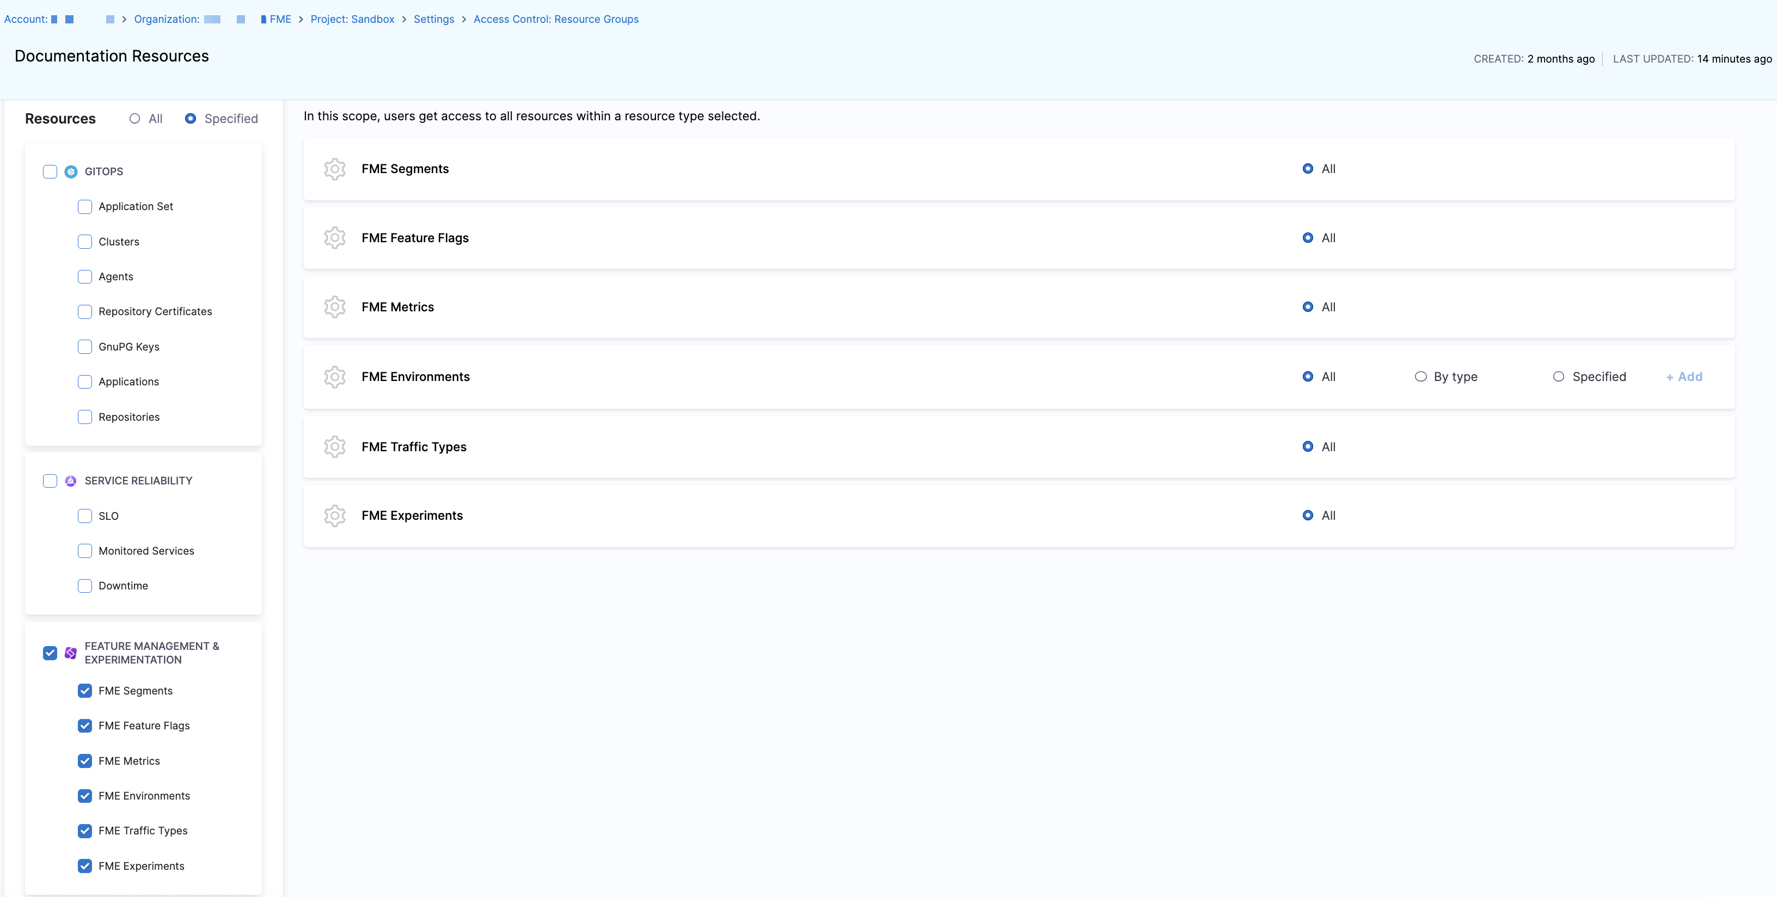Click the Feature Management & Experimentation module icon
This screenshot has width=1777, height=897.
click(71, 653)
